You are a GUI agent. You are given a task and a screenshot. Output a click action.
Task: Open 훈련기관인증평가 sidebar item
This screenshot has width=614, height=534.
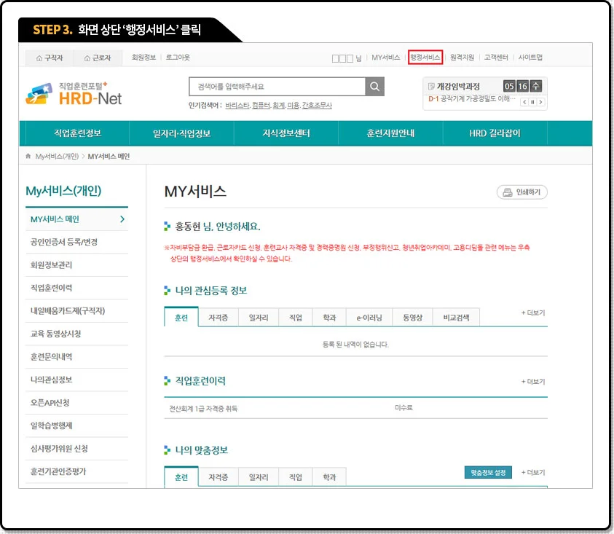tap(76, 471)
